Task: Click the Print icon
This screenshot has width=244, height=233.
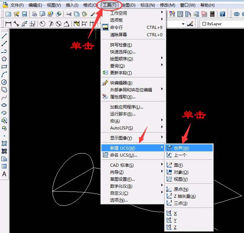Action: (35, 14)
